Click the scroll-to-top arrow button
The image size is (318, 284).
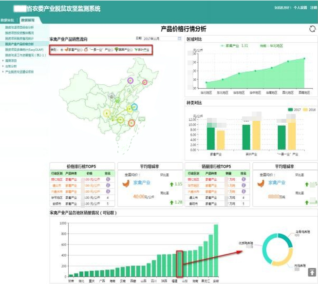click(311, 272)
